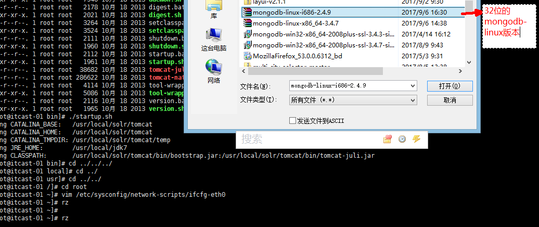Click the file list vertical scrollbar thumb
This screenshot has width=539, height=227.
(x=469, y=7)
